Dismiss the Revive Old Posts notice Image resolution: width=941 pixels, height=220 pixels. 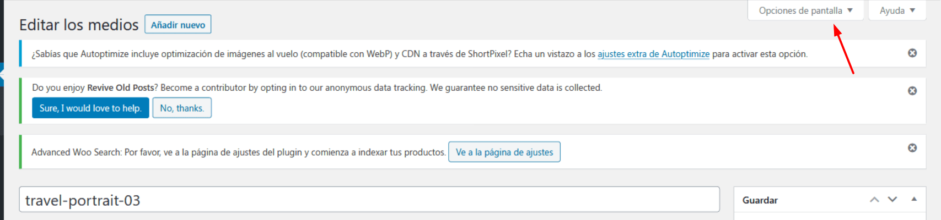[x=912, y=91]
